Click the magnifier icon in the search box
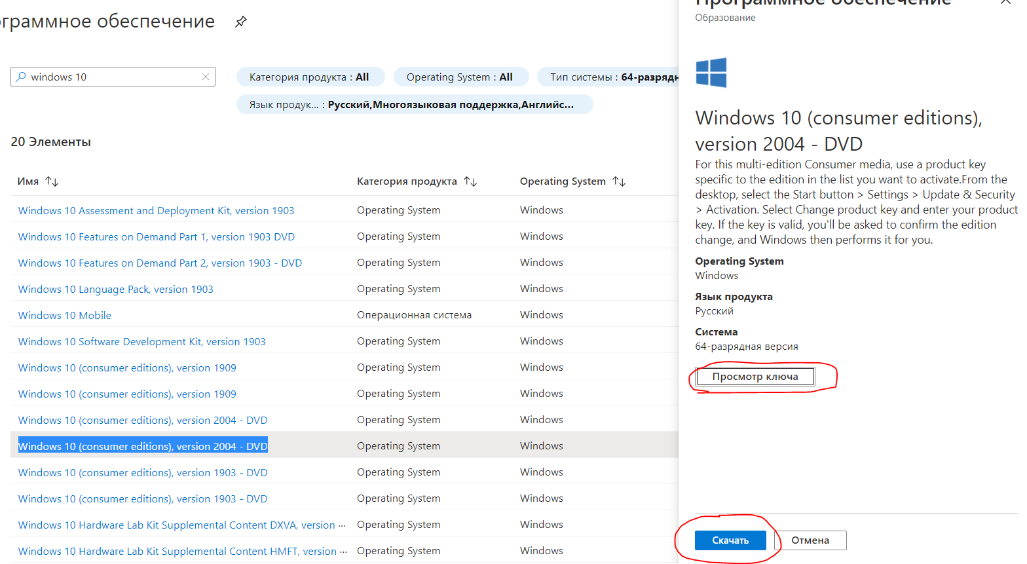 point(21,77)
